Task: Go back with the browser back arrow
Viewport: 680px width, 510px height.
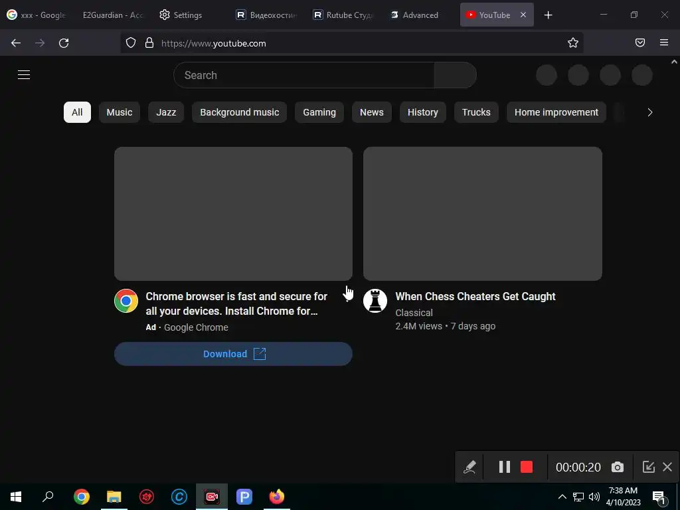Action: pos(16,43)
